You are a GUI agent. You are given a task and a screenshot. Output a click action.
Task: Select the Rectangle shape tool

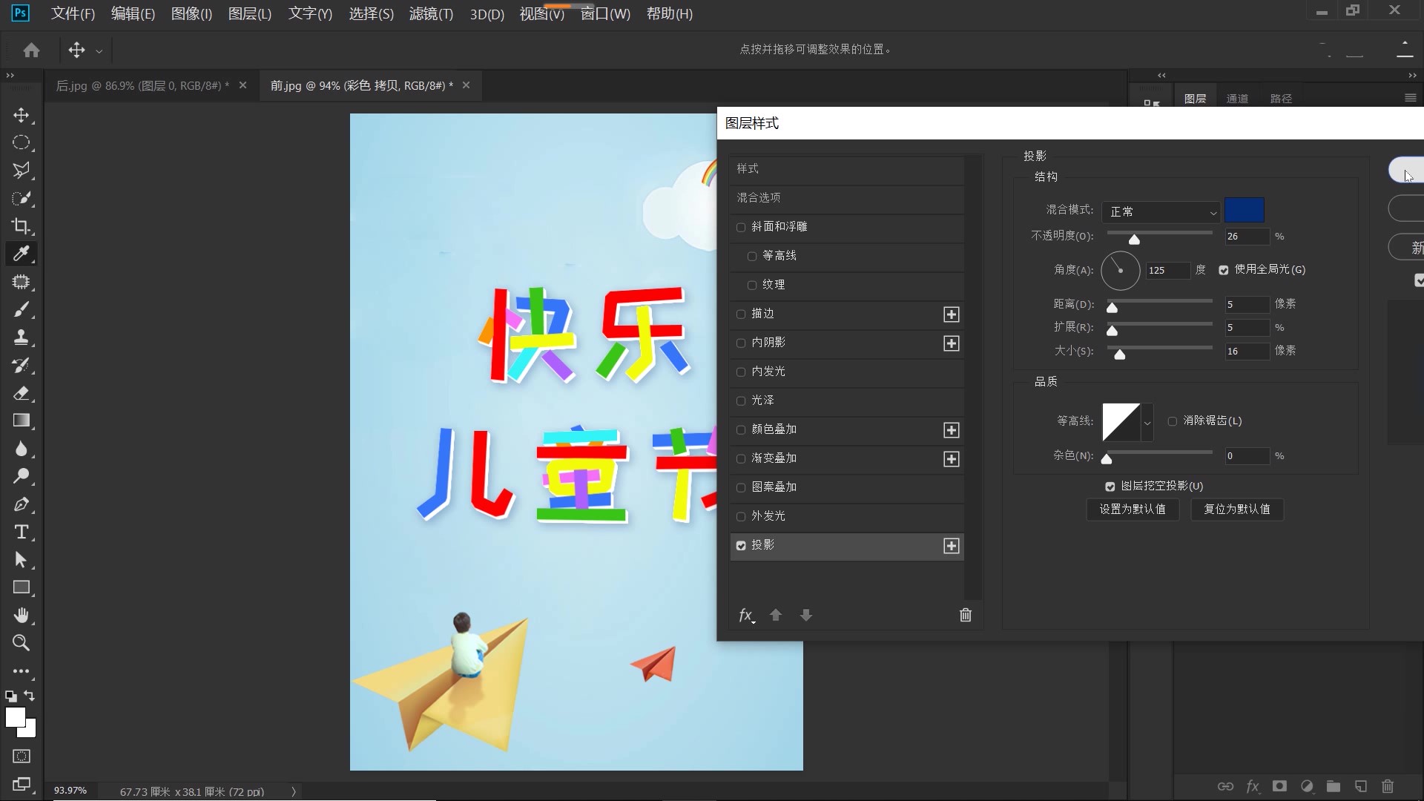tap(21, 587)
